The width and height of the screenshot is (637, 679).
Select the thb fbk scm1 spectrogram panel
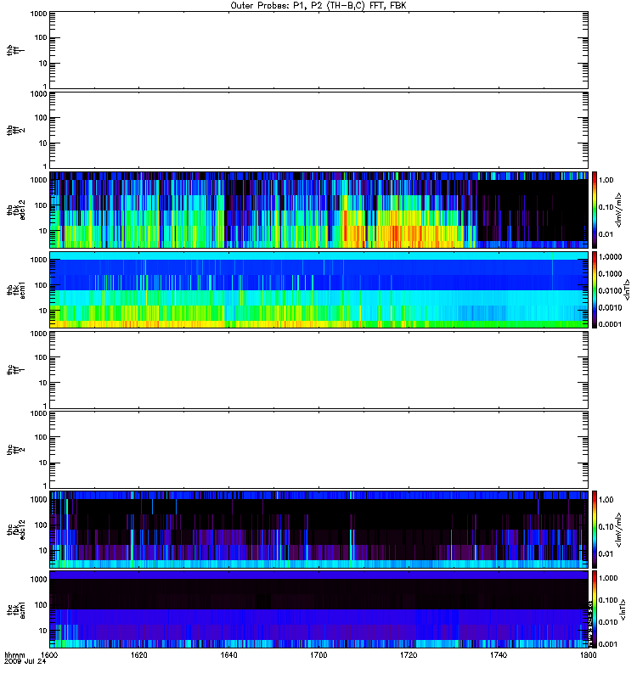(x=319, y=289)
